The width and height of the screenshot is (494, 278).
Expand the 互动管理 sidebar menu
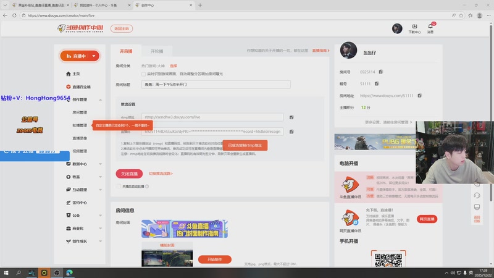coord(101,190)
